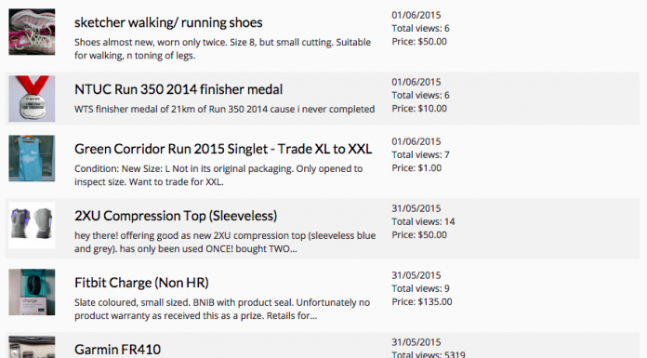Screen dimensions: 647x358
Task: Open the 'Garmin FR410' listing title
Action: point(118,350)
